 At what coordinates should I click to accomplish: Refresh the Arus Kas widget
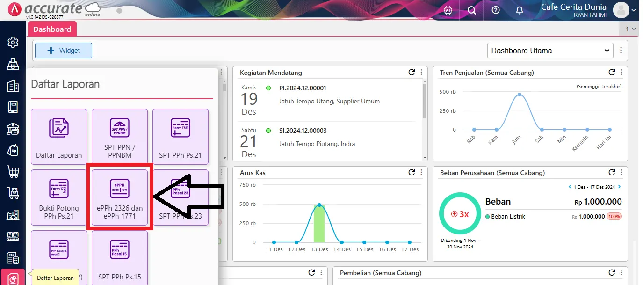click(412, 173)
